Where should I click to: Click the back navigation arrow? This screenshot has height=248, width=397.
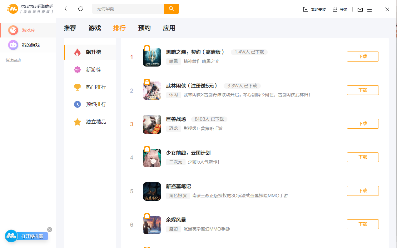(x=66, y=9)
